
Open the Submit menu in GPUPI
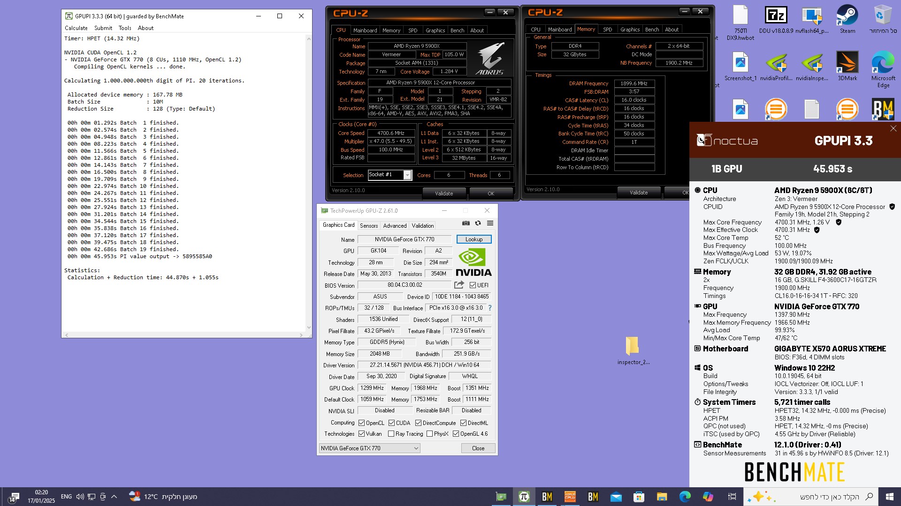[x=103, y=28]
